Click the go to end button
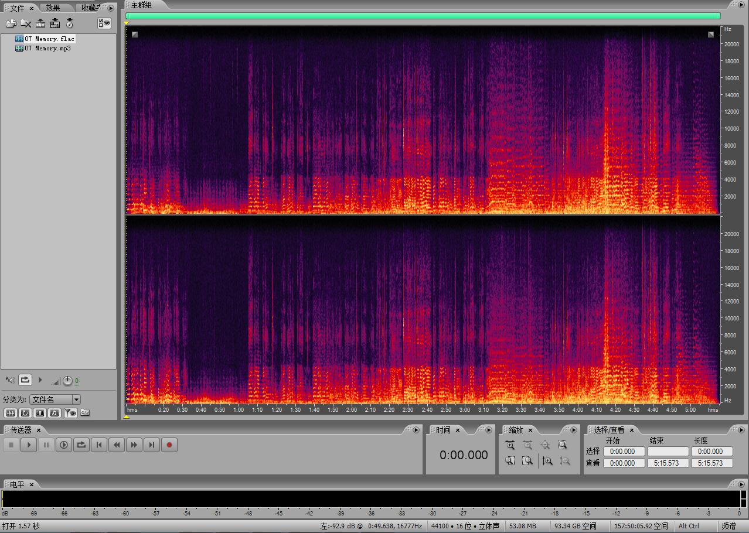749x533 pixels. pyautogui.click(x=152, y=445)
